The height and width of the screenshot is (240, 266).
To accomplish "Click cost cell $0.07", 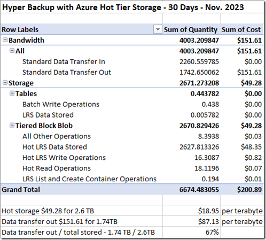I will (x=253, y=168).
